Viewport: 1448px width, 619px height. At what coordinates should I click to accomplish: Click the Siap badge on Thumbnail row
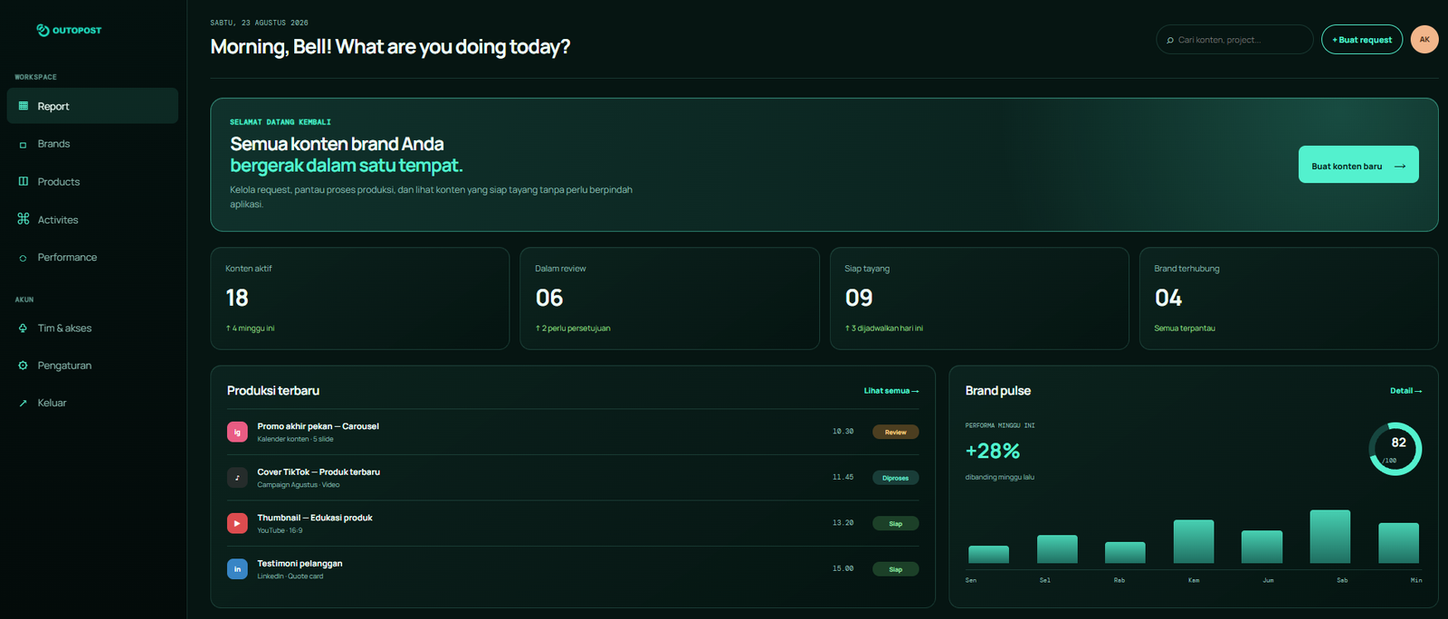point(896,523)
